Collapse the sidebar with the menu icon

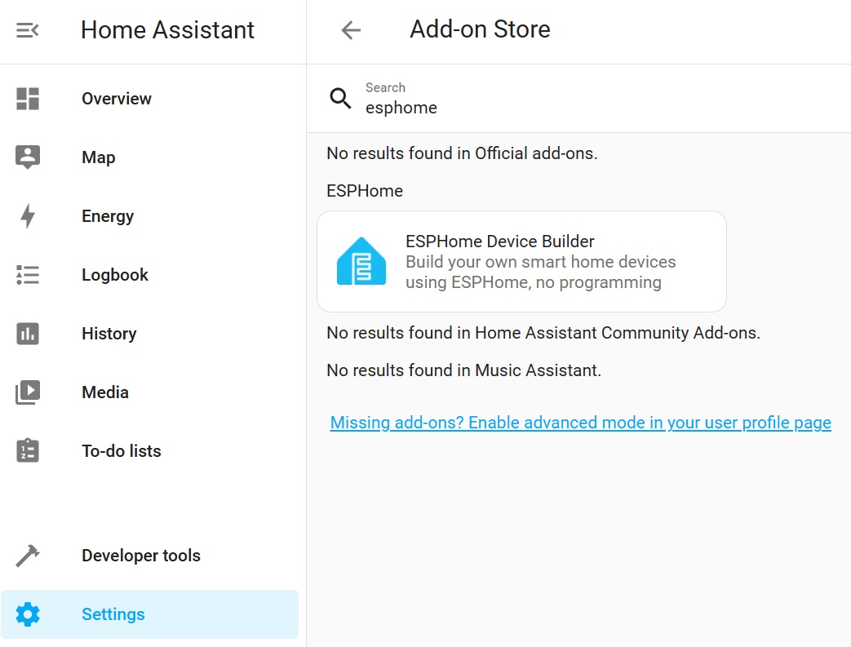click(x=27, y=30)
